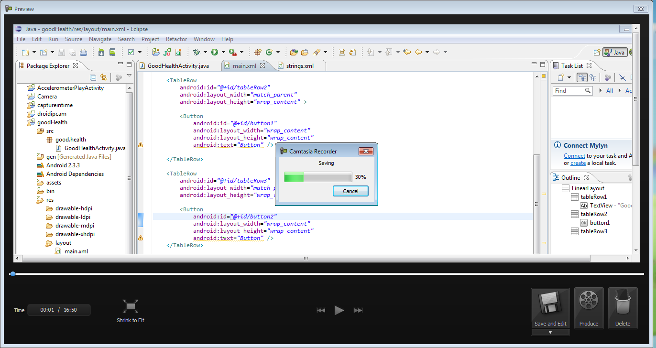Click the Print icon in Eclipse toolbar
Image resolution: width=656 pixels, height=348 pixels.
point(83,52)
